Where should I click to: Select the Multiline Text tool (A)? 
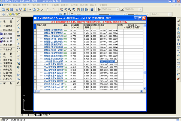(18, 83)
